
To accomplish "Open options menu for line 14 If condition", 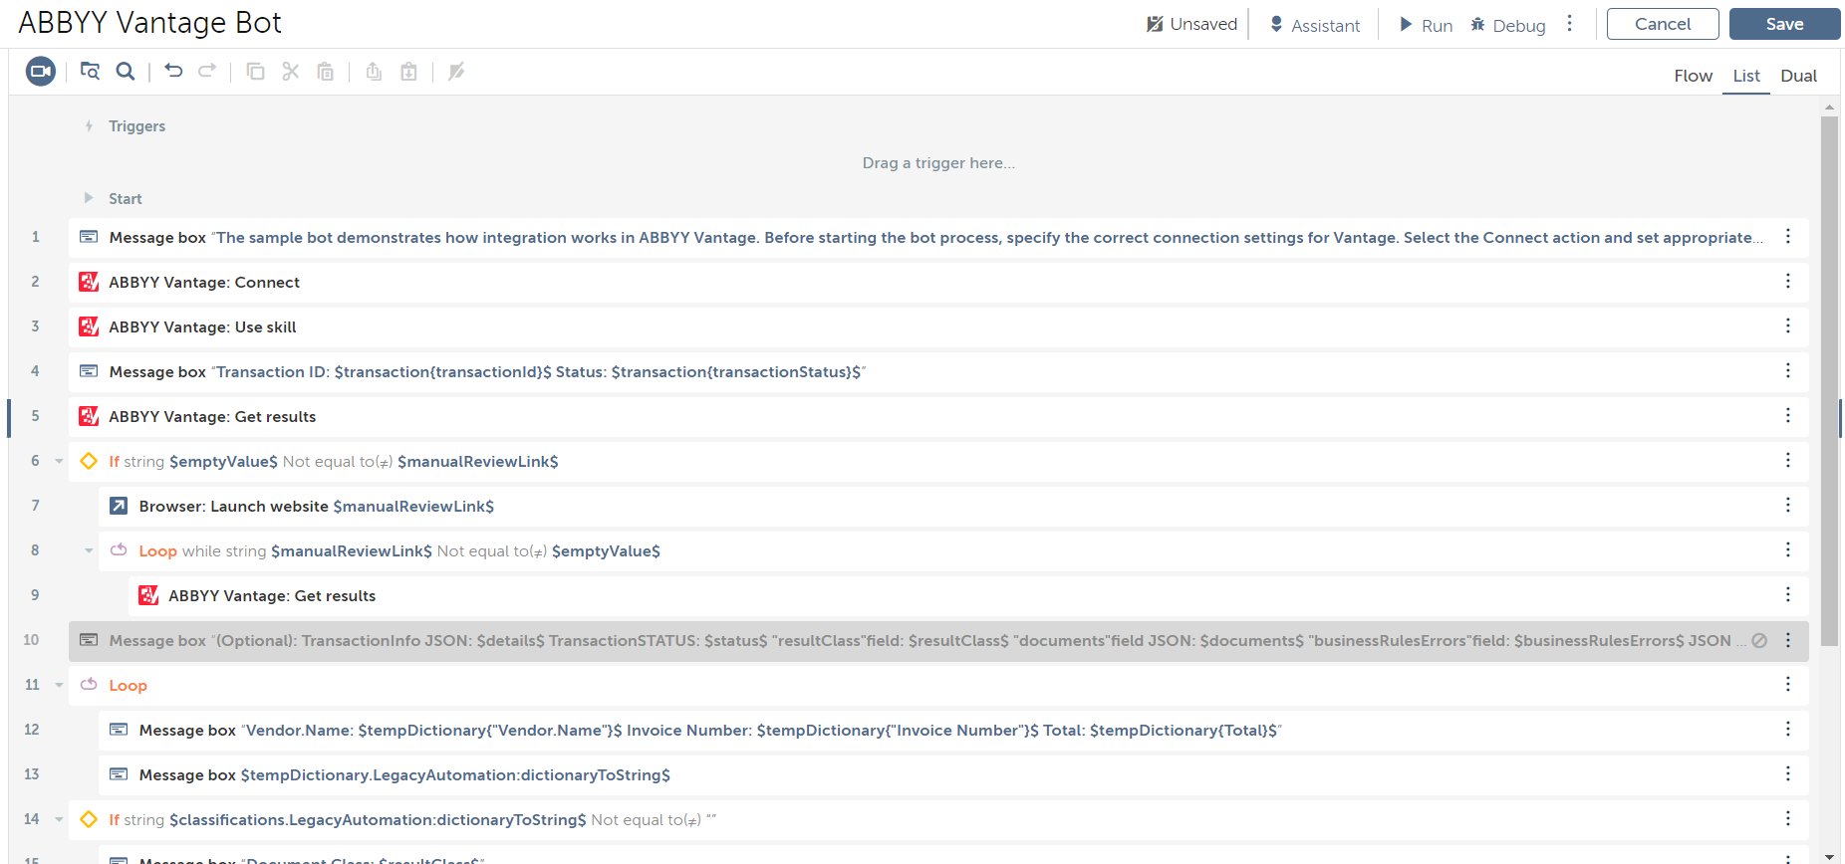I will (1788, 819).
